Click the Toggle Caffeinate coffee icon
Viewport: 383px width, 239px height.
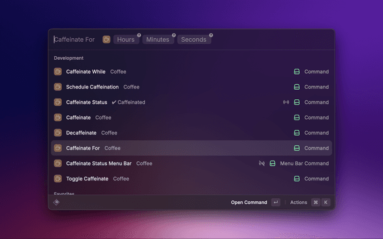click(x=58, y=179)
